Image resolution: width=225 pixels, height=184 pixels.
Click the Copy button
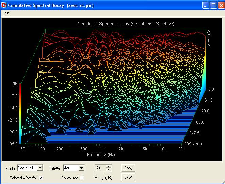click(x=128, y=168)
